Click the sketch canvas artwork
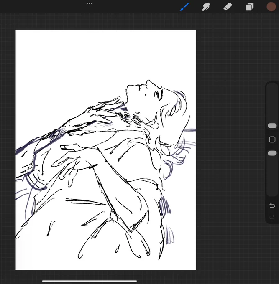This screenshot has width=279, height=284. pos(105,150)
